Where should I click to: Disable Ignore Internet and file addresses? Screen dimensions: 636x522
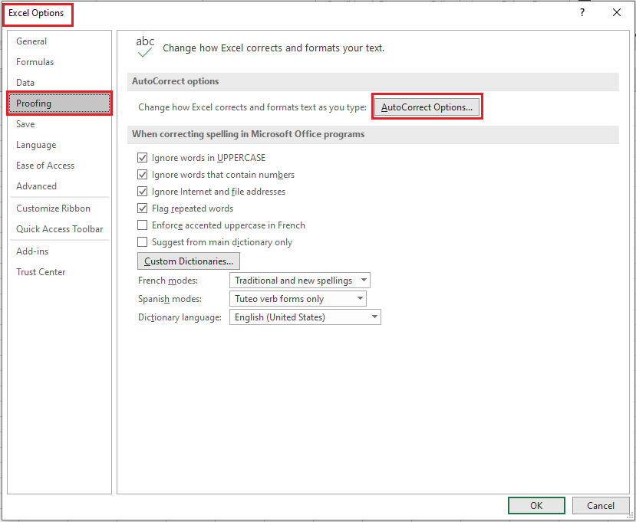(143, 192)
